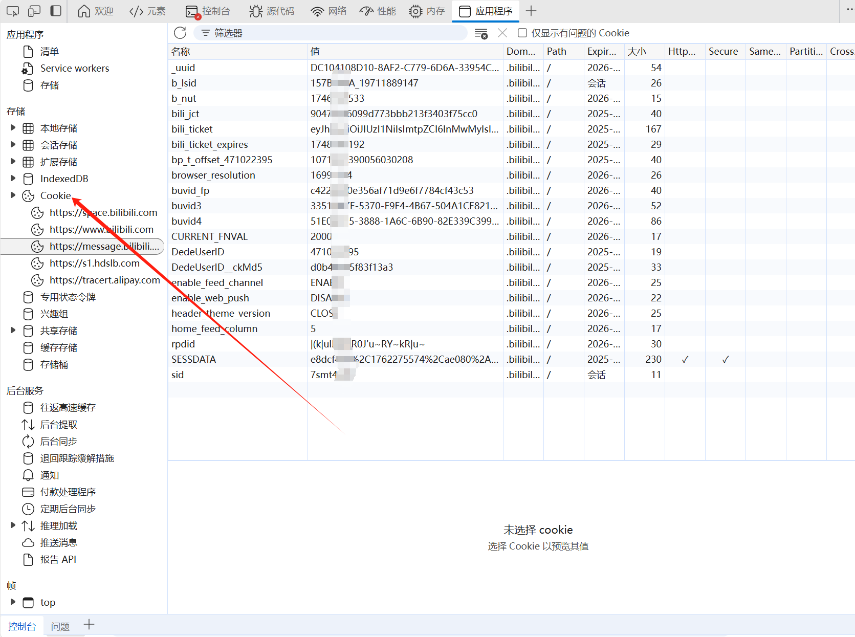
Task: Expand the IndexedDB tree node
Action: click(13, 179)
